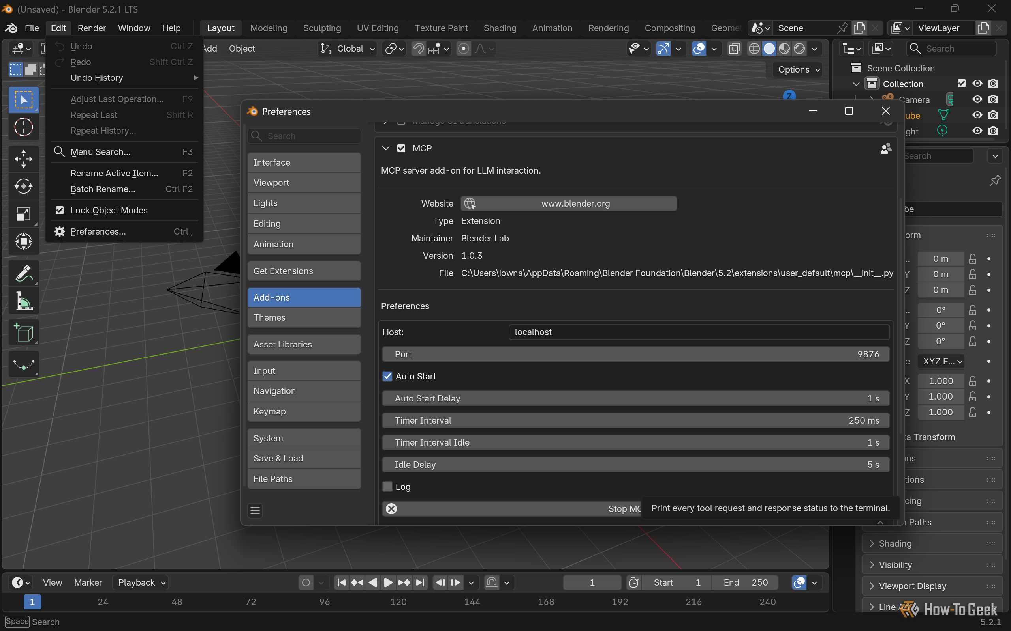Image resolution: width=1011 pixels, height=631 pixels.
Task: Open the Keymap preferences section
Action: click(304, 411)
